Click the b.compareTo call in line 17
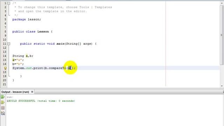The width and height of the screenshot is (224, 126). [x=59, y=68]
